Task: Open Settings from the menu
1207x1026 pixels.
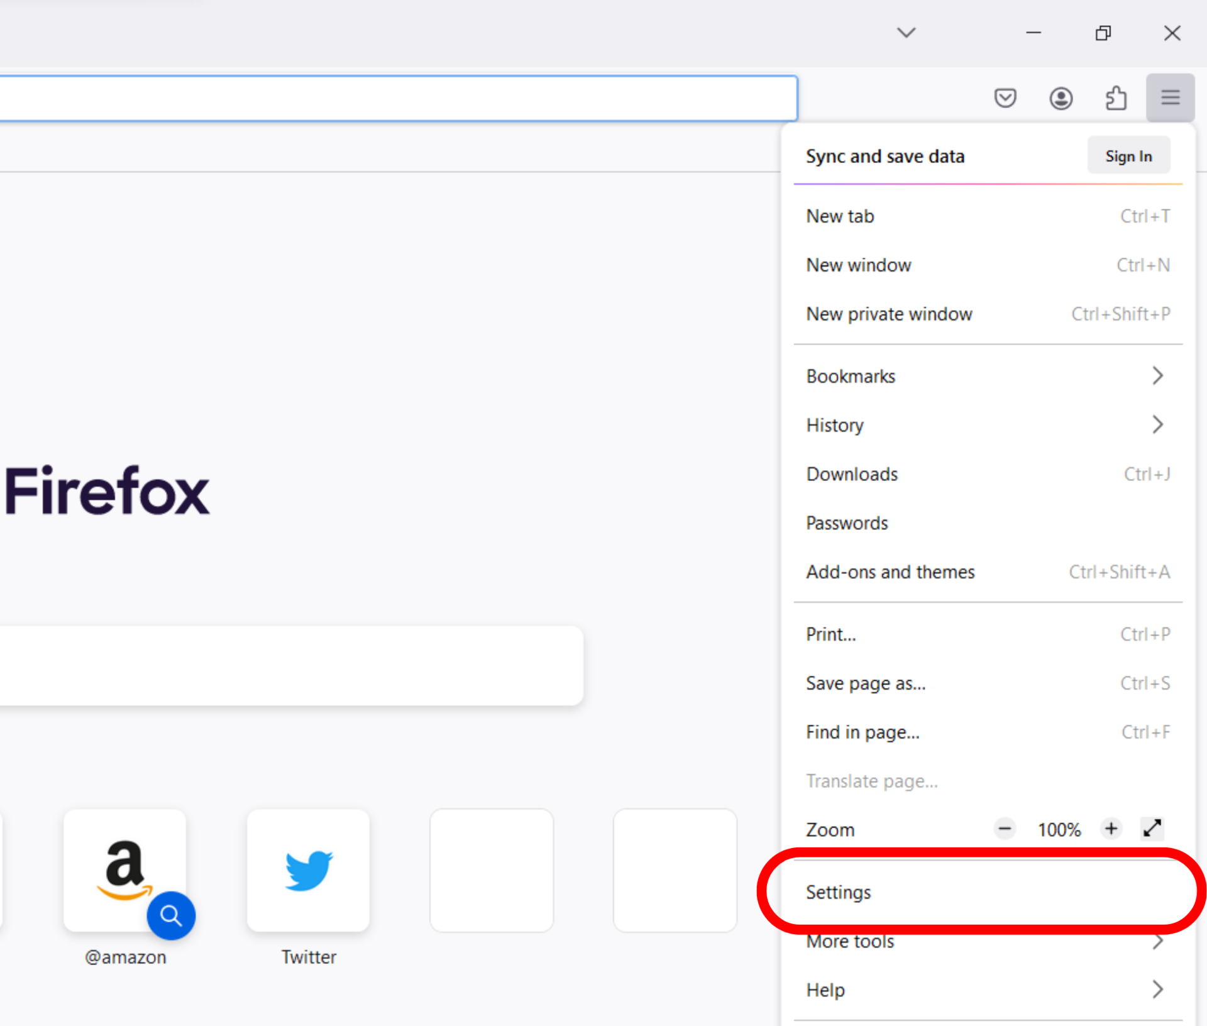Action: pyautogui.click(x=839, y=892)
